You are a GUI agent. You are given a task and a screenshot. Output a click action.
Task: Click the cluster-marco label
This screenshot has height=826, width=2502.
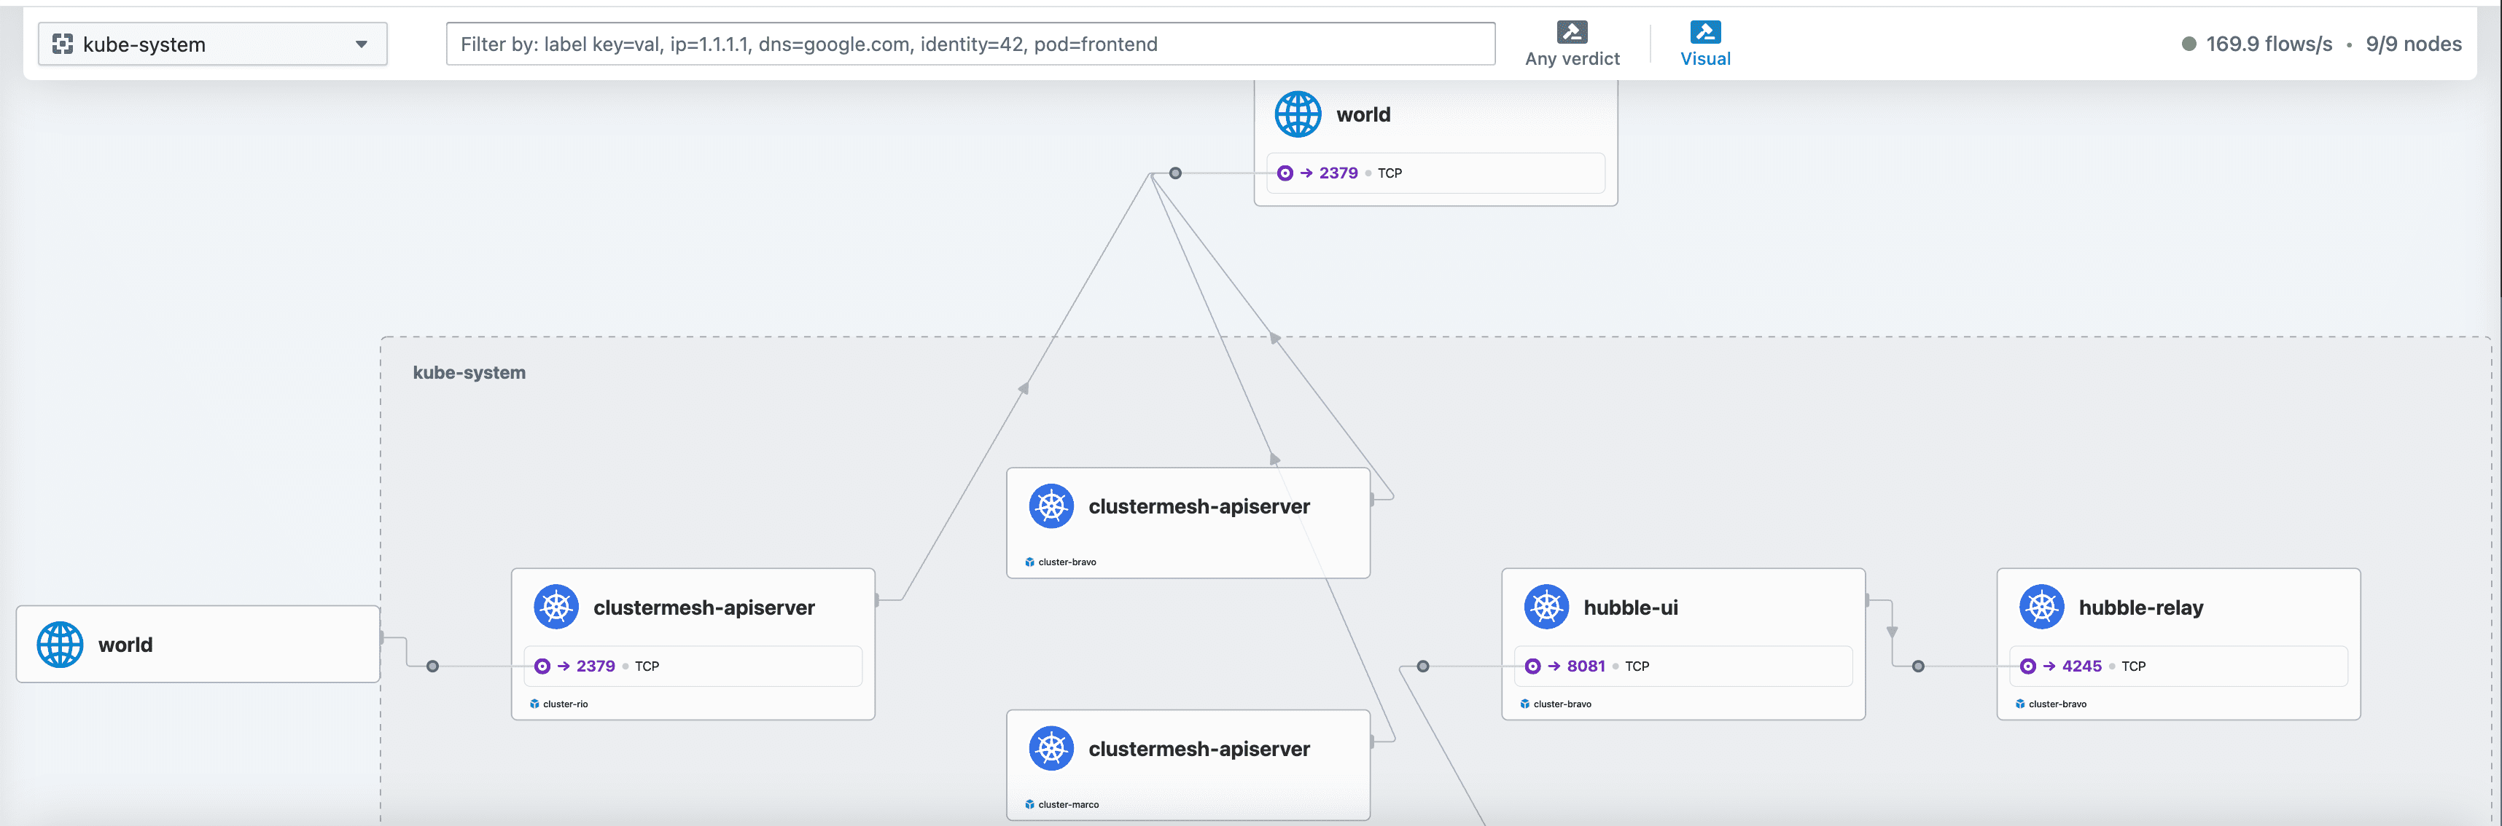tap(1069, 805)
